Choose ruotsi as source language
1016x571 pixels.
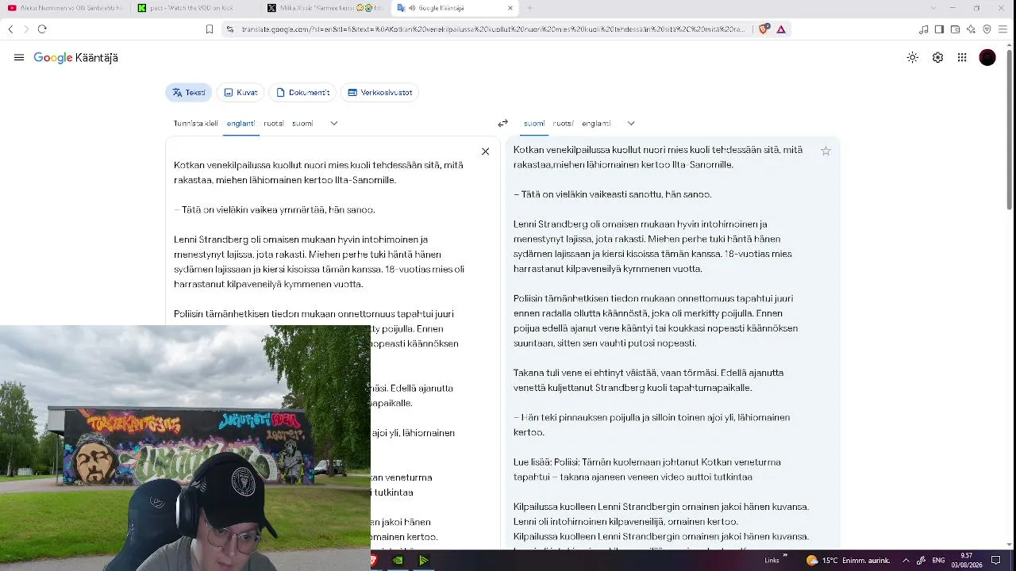tap(274, 124)
